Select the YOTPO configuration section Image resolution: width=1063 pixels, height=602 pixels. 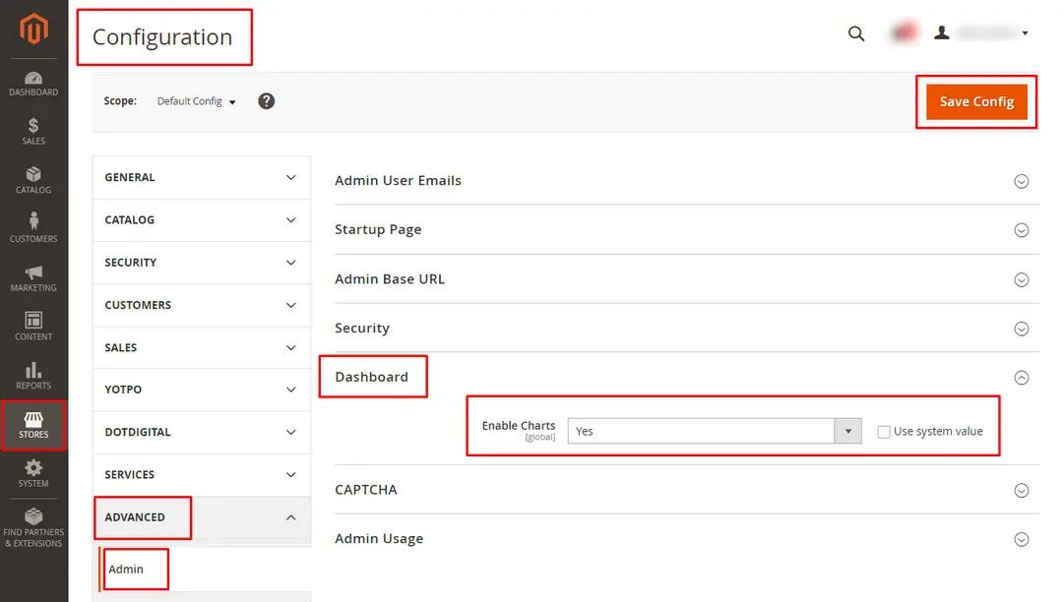pos(123,390)
